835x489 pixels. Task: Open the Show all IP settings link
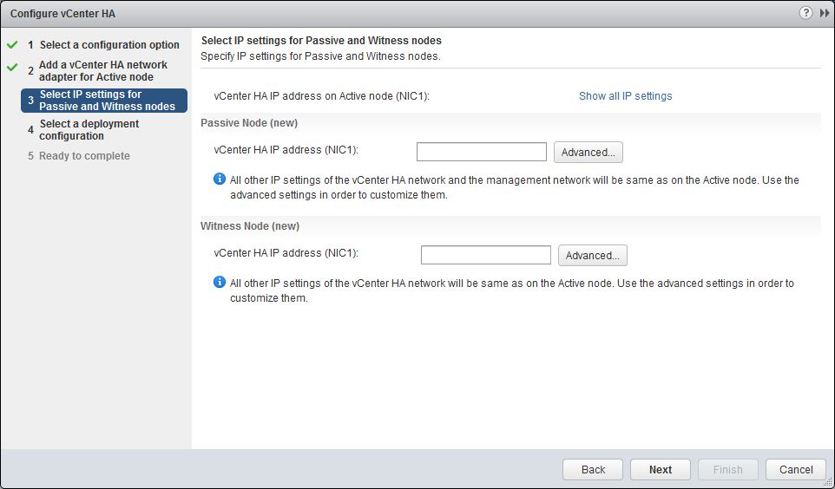coord(625,96)
